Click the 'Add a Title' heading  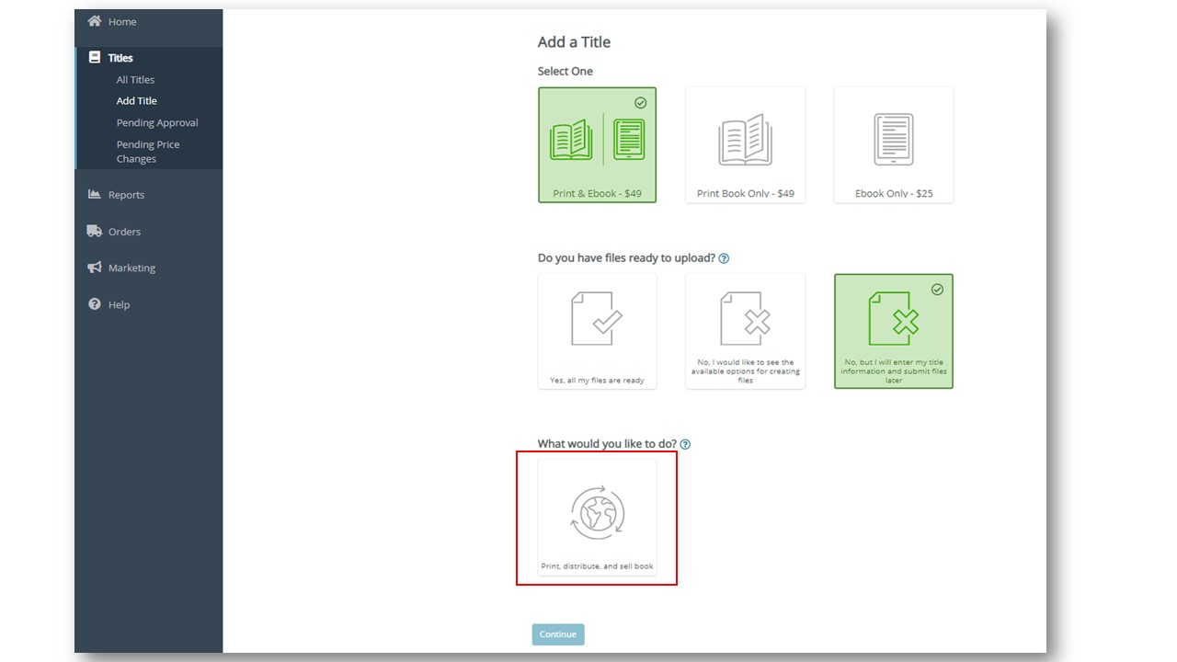574,42
